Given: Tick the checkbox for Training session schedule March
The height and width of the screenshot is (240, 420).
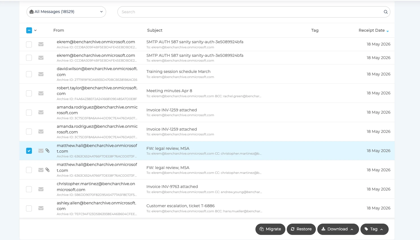Looking at the screenshot, I should (x=29, y=74).
